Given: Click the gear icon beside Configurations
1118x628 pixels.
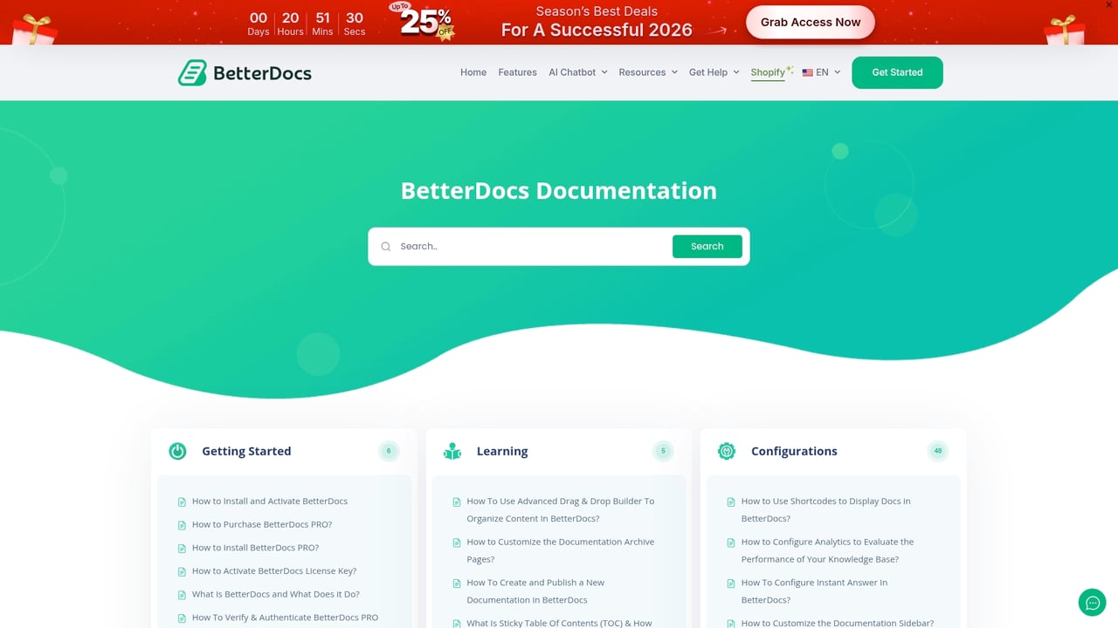Looking at the screenshot, I should [726, 451].
